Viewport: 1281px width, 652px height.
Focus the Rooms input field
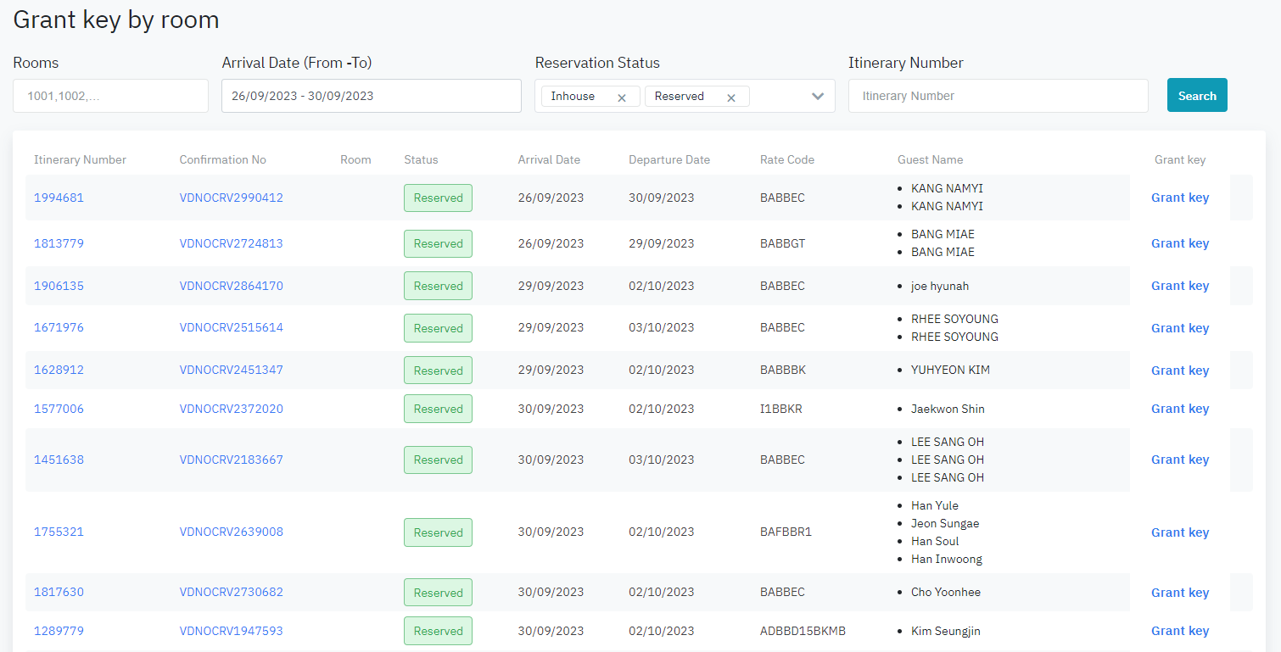[110, 96]
